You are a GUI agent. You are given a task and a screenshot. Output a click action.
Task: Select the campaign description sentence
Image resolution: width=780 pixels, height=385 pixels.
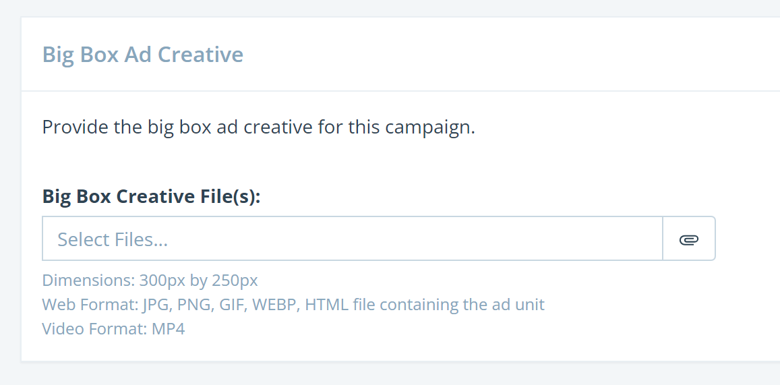(259, 127)
